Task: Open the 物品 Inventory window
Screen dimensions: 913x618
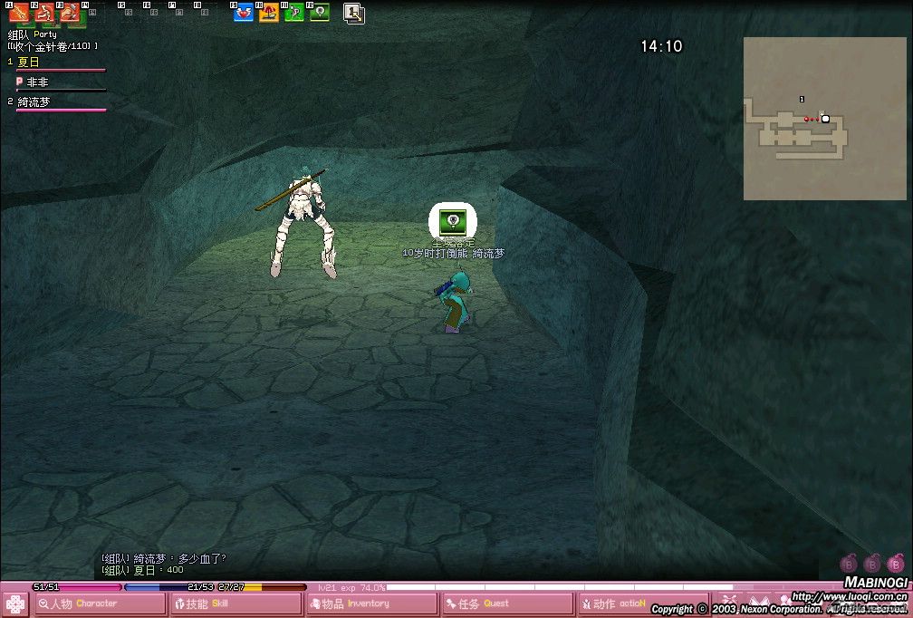Action: click(x=371, y=604)
